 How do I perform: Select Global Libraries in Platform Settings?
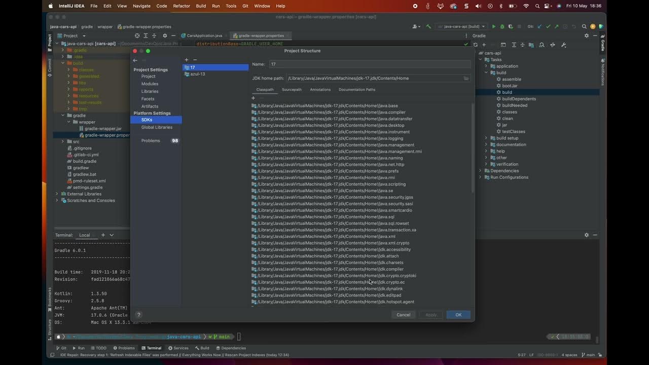[x=157, y=127]
